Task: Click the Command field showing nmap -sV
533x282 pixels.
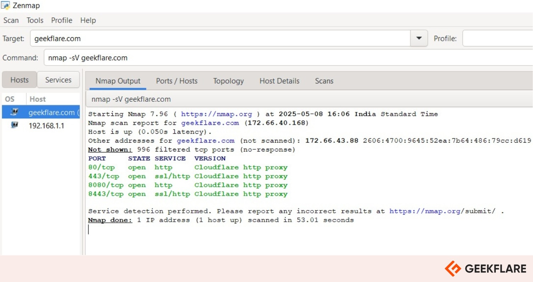Action: 288,57
